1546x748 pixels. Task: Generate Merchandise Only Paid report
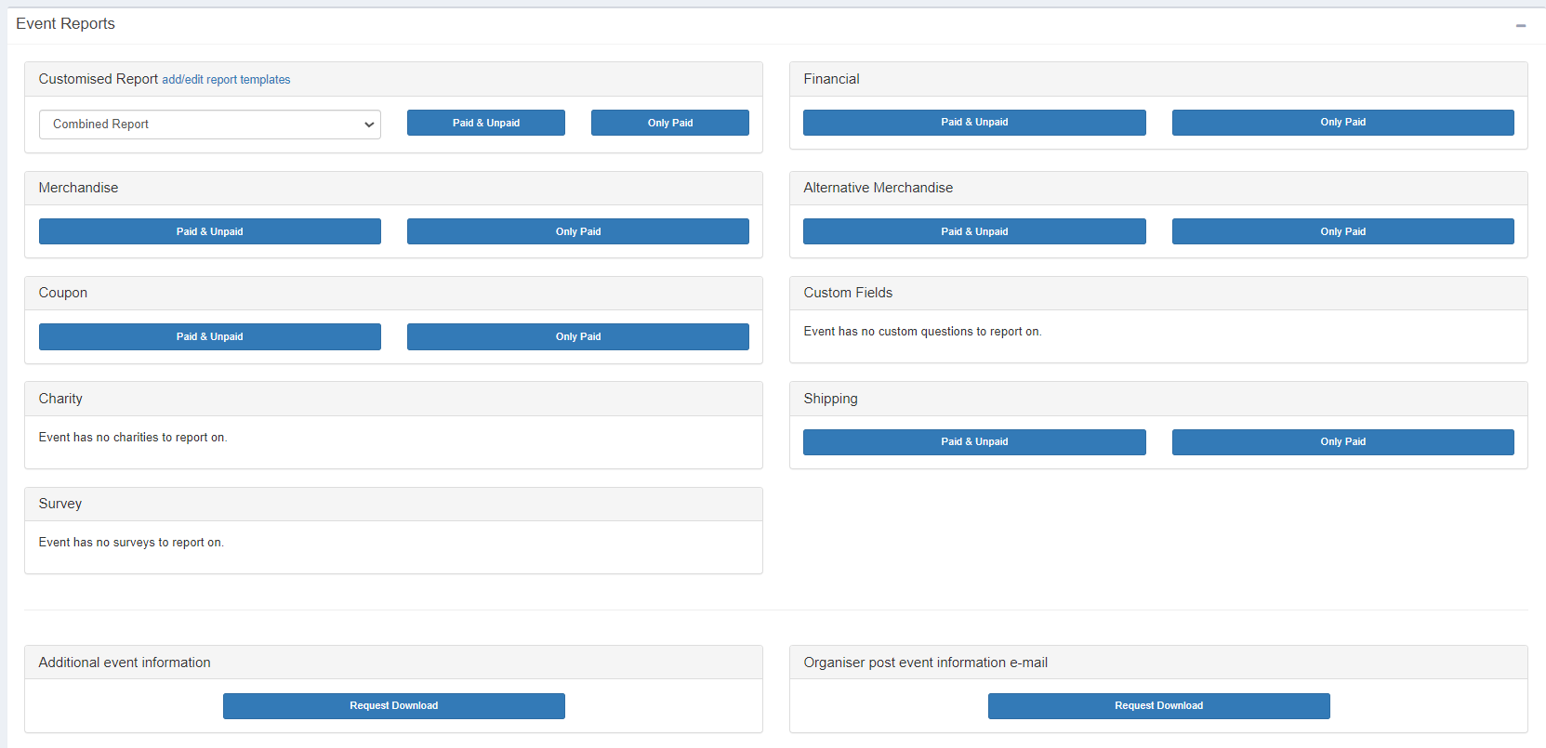coord(578,231)
